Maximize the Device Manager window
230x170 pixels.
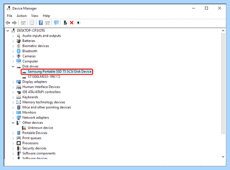click(x=206, y=8)
